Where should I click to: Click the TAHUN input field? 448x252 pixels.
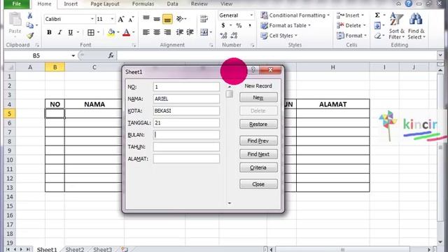point(186,146)
